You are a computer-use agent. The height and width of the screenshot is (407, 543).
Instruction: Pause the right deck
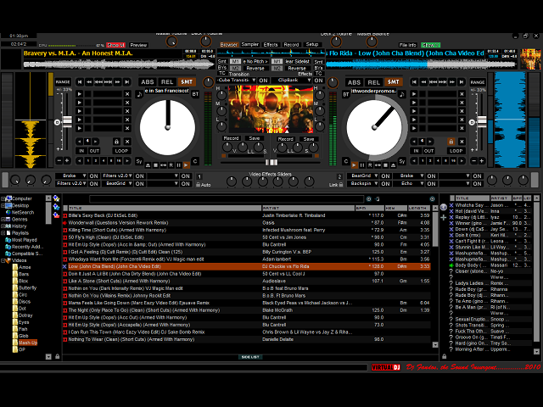[362, 165]
